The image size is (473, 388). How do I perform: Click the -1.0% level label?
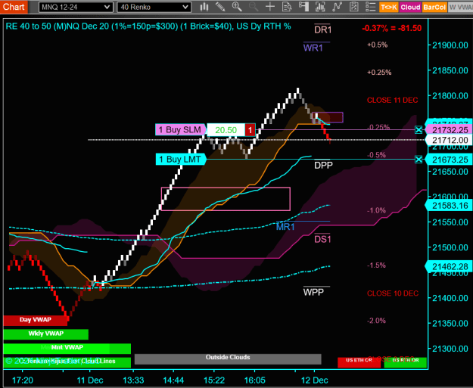[x=376, y=210]
